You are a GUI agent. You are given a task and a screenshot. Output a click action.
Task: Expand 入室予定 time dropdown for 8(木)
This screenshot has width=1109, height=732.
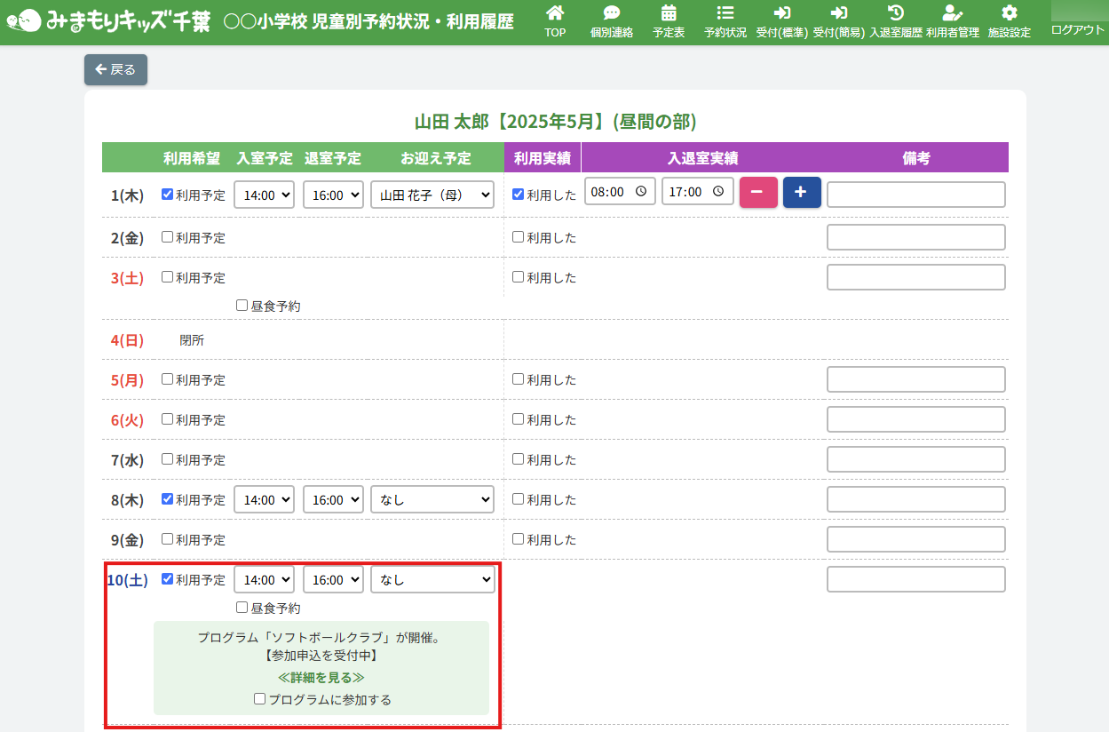click(x=264, y=499)
